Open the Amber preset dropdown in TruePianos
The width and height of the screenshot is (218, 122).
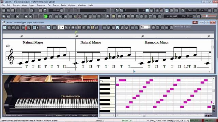(x=67, y=116)
